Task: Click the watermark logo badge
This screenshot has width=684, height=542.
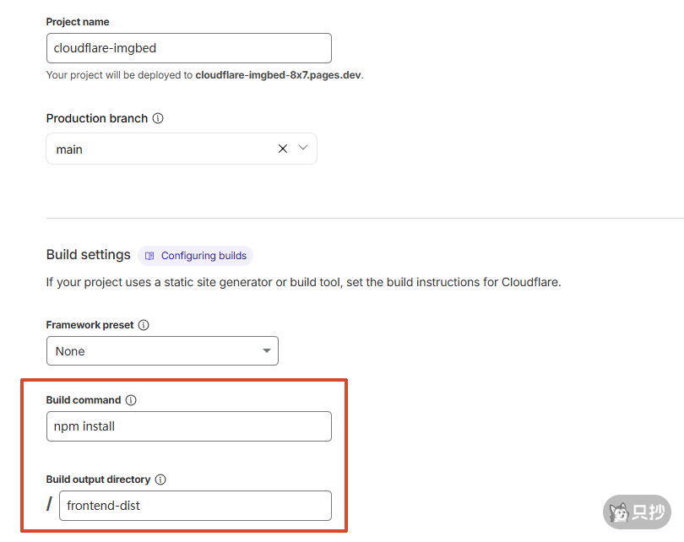Action: pos(637,512)
